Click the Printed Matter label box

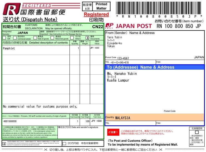click(x=101, y=6)
